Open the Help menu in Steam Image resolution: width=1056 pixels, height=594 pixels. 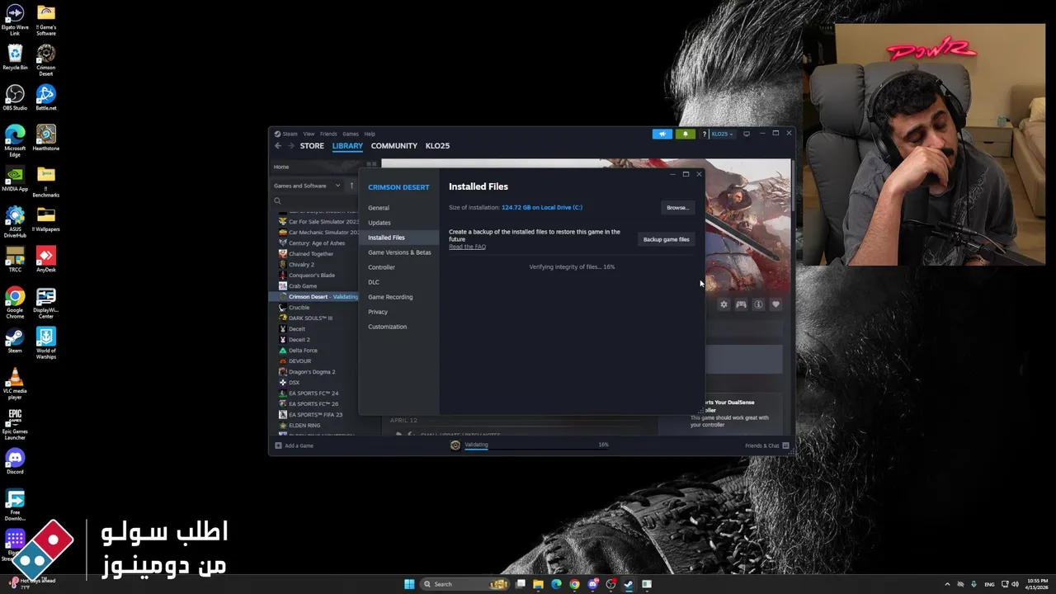[x=370, y=134]
